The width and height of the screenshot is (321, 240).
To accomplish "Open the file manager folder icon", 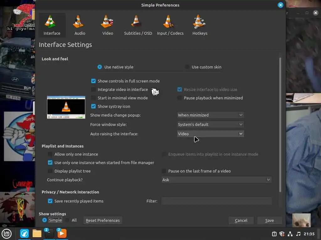I will click(37, 233).
